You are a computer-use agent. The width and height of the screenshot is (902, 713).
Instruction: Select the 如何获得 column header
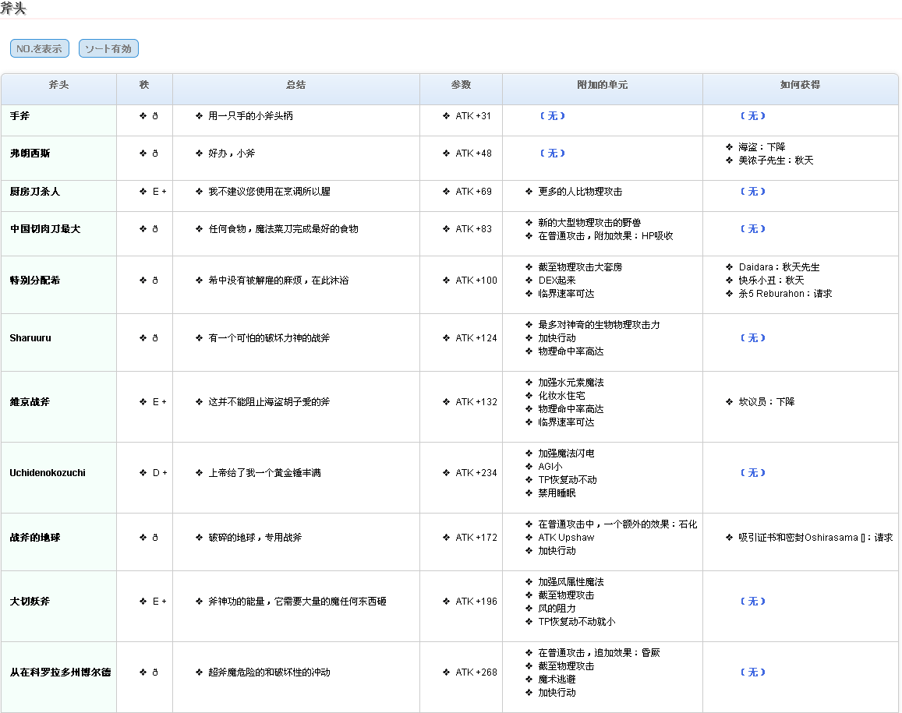(800, 85)
